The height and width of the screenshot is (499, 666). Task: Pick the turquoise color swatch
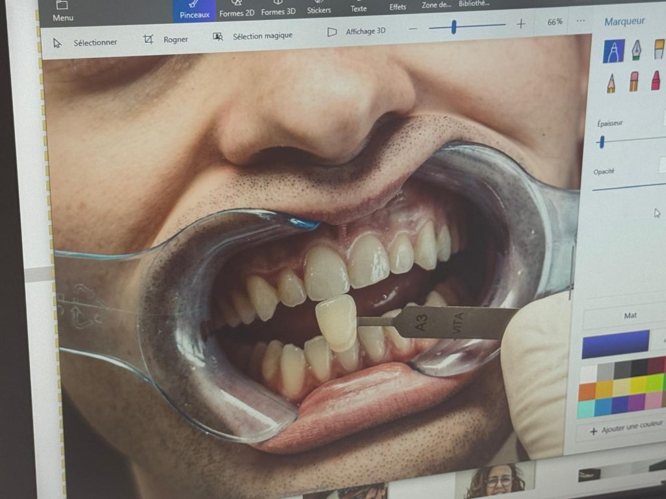tap(586, 409)
